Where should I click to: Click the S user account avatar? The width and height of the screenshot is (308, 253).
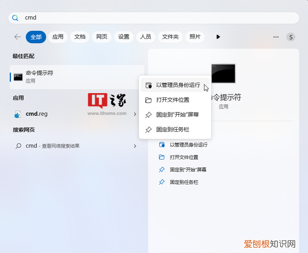(x=291, y=37)
